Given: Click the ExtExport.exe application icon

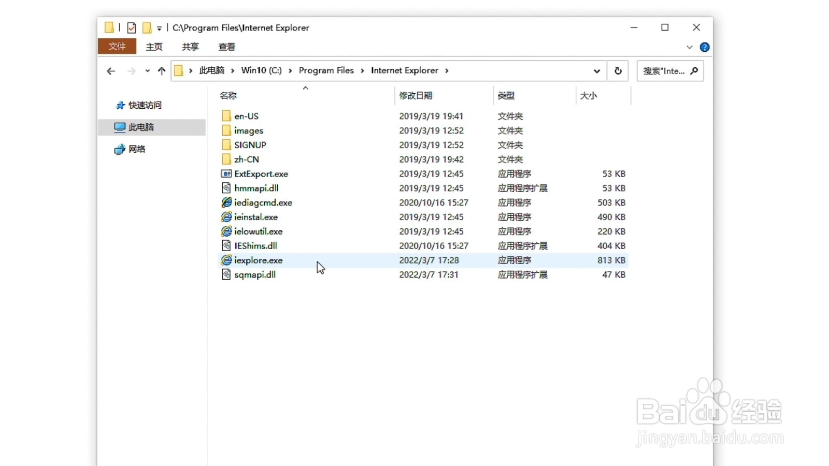Looking at the screenshot, I should (x=226, y=174).
